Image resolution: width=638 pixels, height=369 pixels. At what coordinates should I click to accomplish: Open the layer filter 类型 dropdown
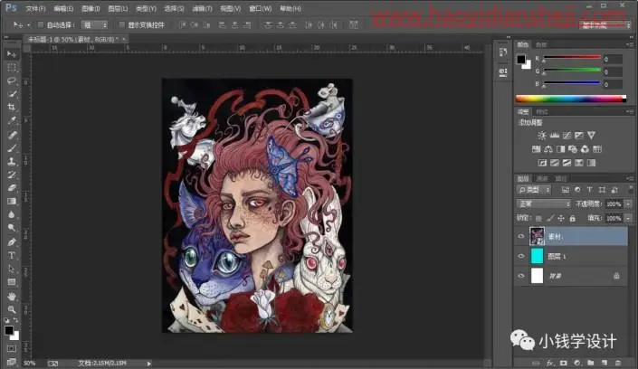(534, 190)
